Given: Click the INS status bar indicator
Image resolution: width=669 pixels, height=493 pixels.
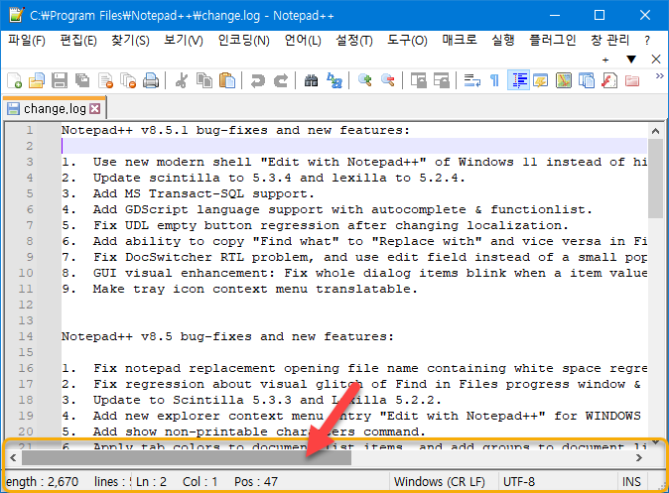Looking at the screenshot, I should [631, 482].
